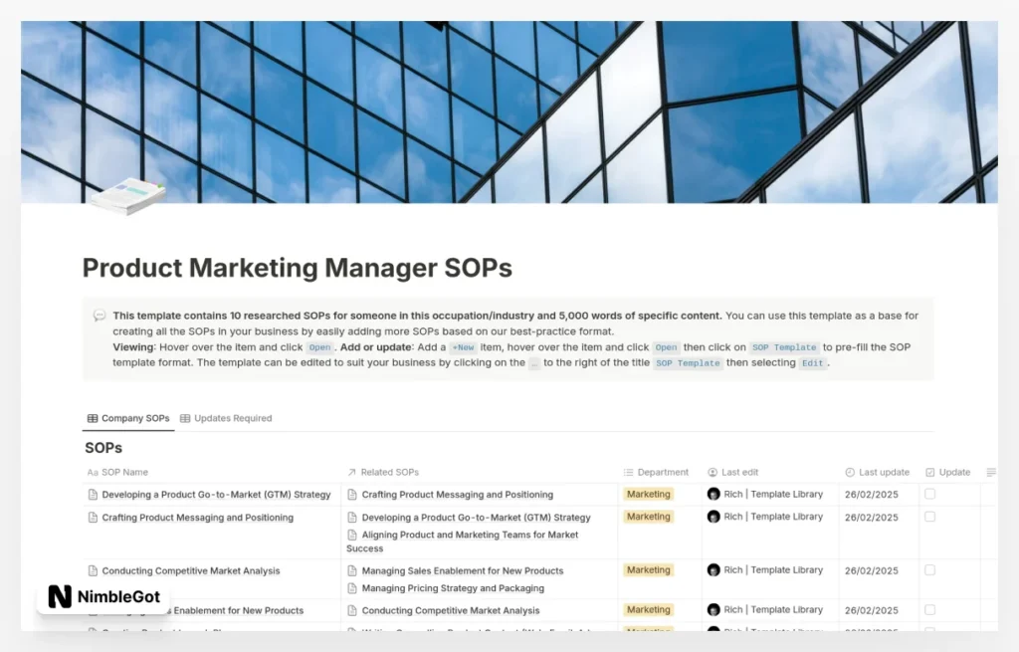Click the 26/02/2025 date in the first row
Image resolution: width=1019 pixels, height=652 pixels.
pyautogui.click(x=872, y=494)
